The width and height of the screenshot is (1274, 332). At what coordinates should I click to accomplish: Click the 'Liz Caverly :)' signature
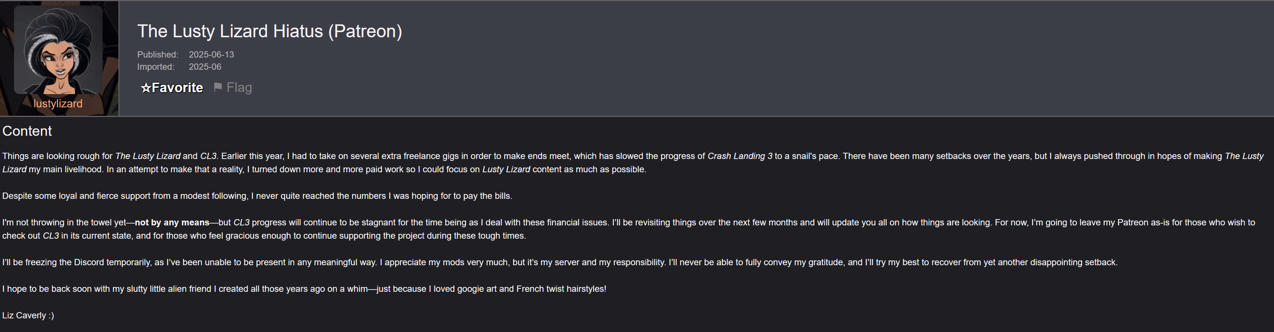(28, 316)
